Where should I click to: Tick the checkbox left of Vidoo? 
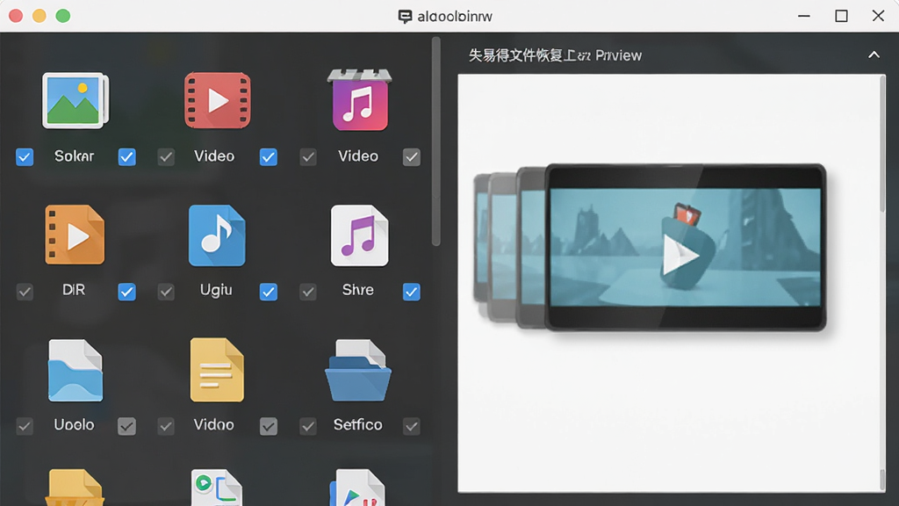(166, 426)
